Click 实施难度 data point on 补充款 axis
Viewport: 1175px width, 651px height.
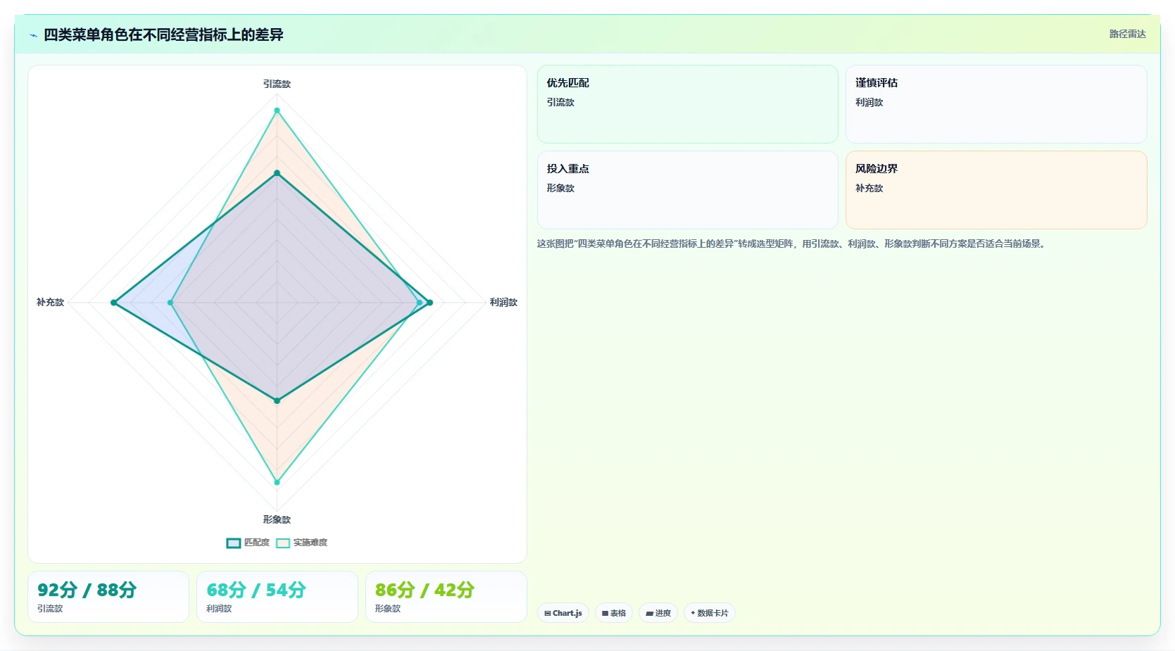pyautogui.click(x=170, y=303)
